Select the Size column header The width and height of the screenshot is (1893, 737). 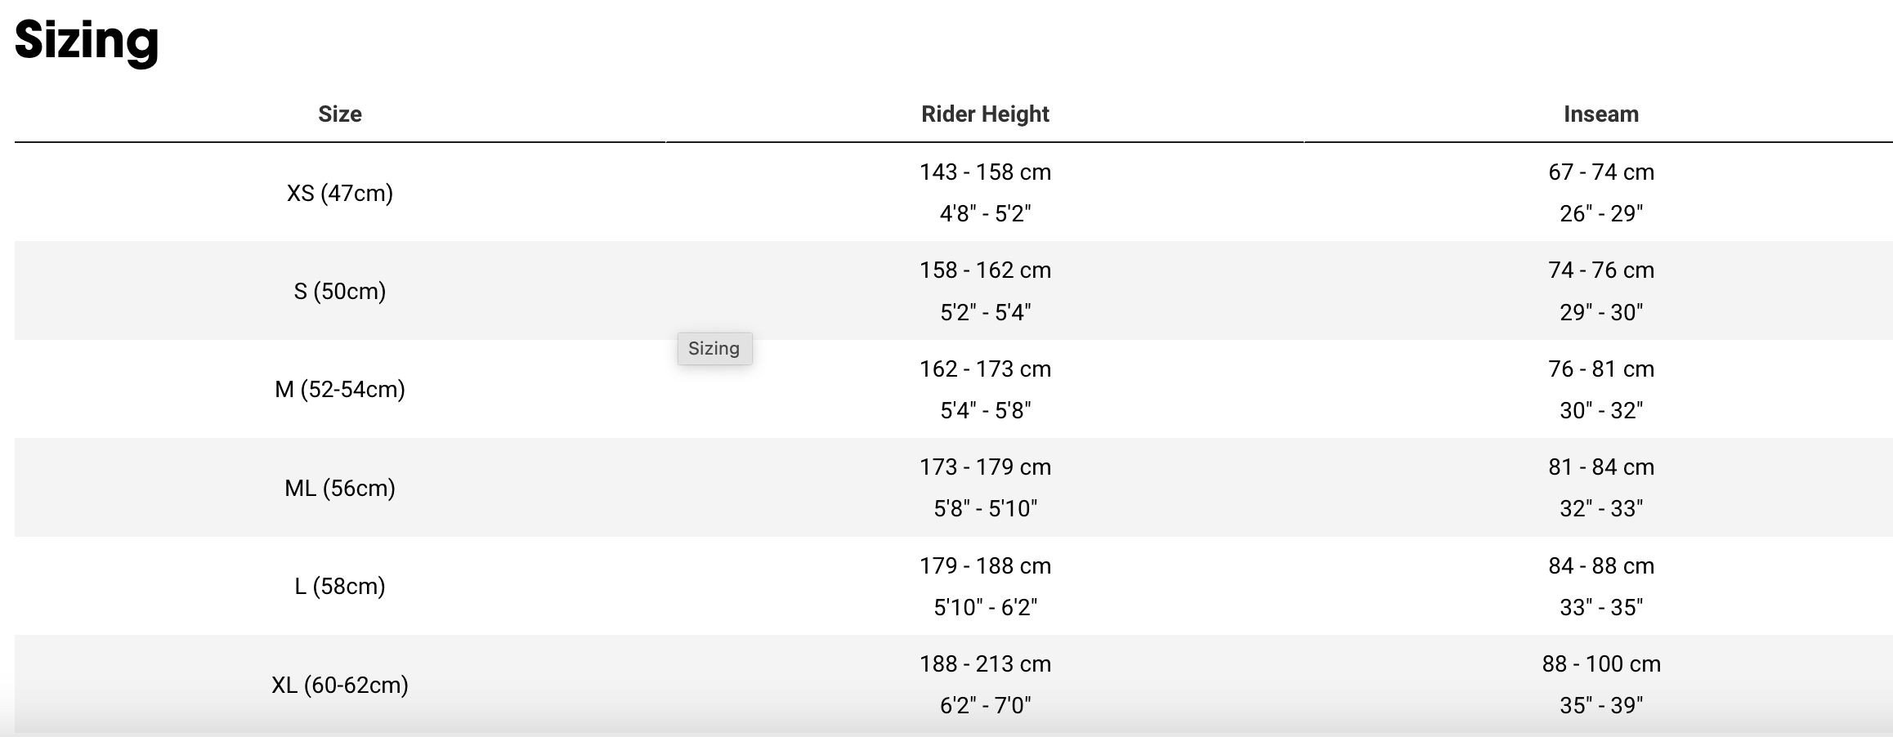pos(340,114)
